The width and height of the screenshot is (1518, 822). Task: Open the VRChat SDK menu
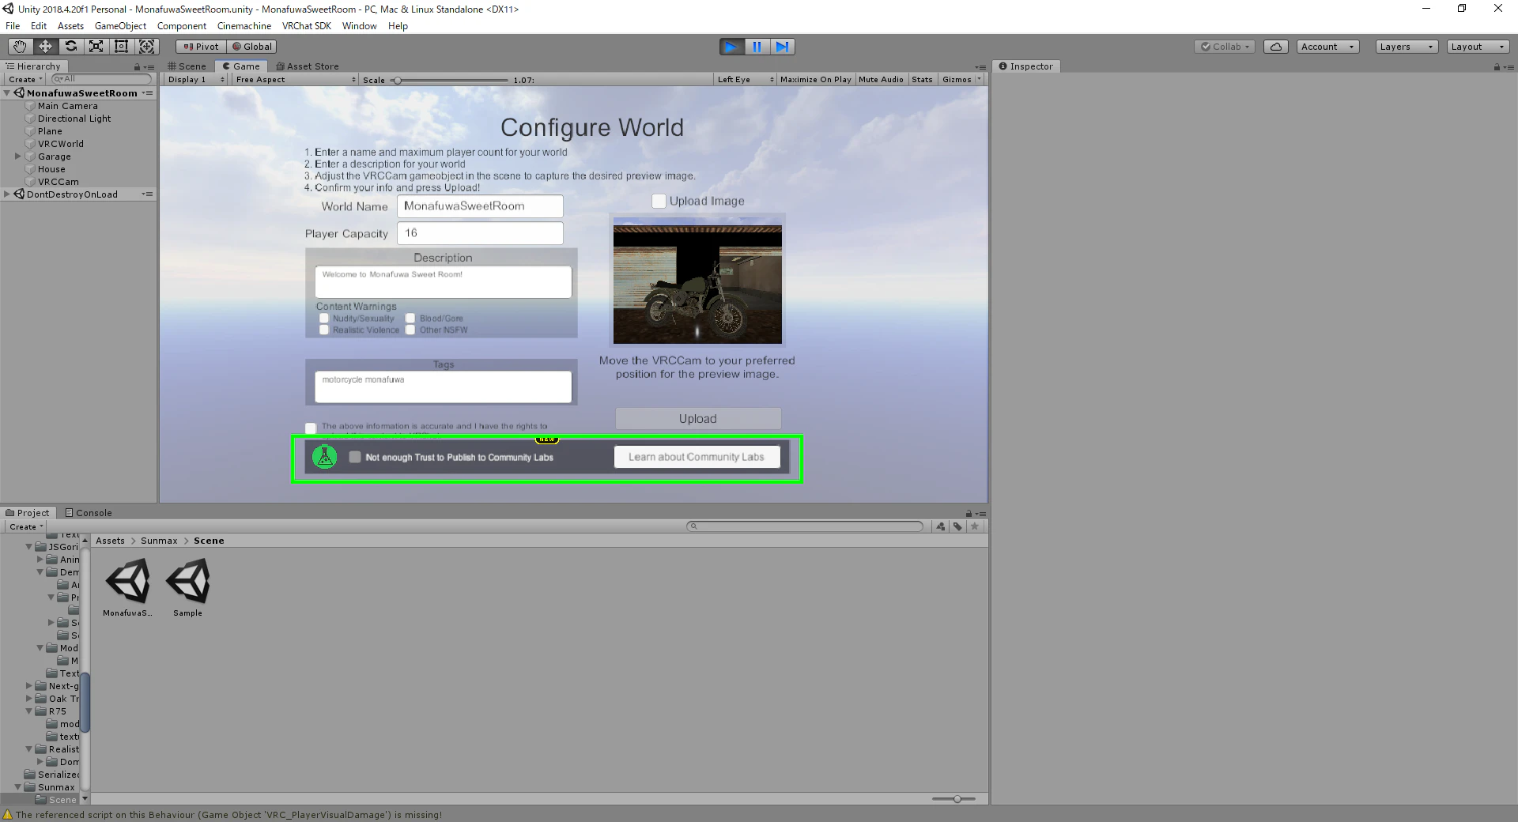307,26
